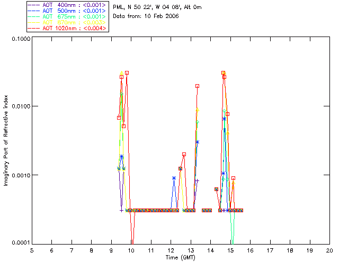Screen dimensions: 339x271
Task: Click the AOT 500nm legend entry
Action: coord(67,11)
